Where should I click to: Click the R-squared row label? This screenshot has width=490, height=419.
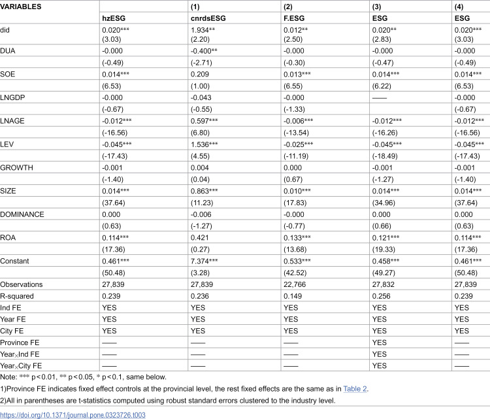click(17, 296)
